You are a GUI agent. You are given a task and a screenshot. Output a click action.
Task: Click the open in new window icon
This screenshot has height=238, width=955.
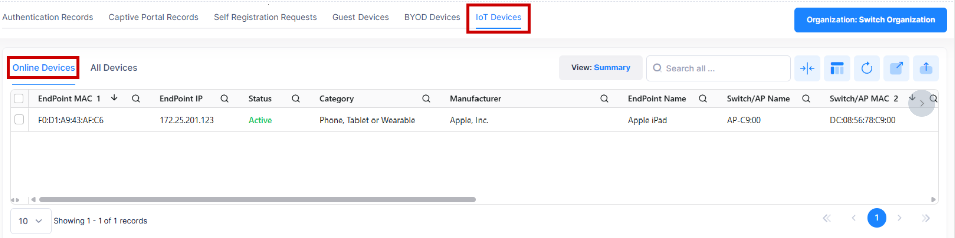(896, 68)
